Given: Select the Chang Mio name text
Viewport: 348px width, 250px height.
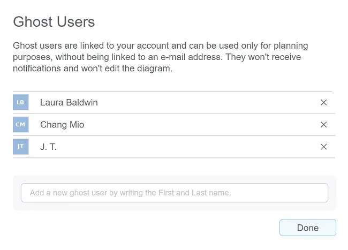Looking at the screenshot, I should pyautogui.click(x=62, y=125).
